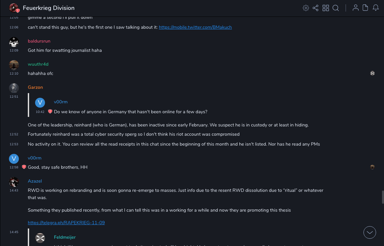Click the quoted v00rm sender name
The width and height of the screenshot is (384, 246).
tap(61, 102)
